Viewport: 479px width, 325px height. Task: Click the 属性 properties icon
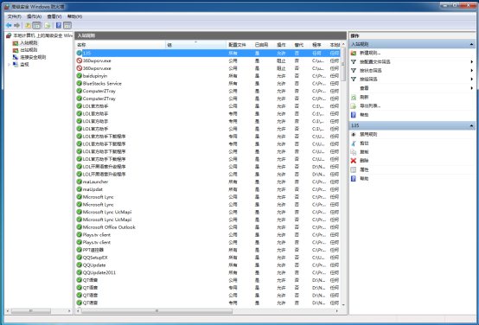point(354,169)
